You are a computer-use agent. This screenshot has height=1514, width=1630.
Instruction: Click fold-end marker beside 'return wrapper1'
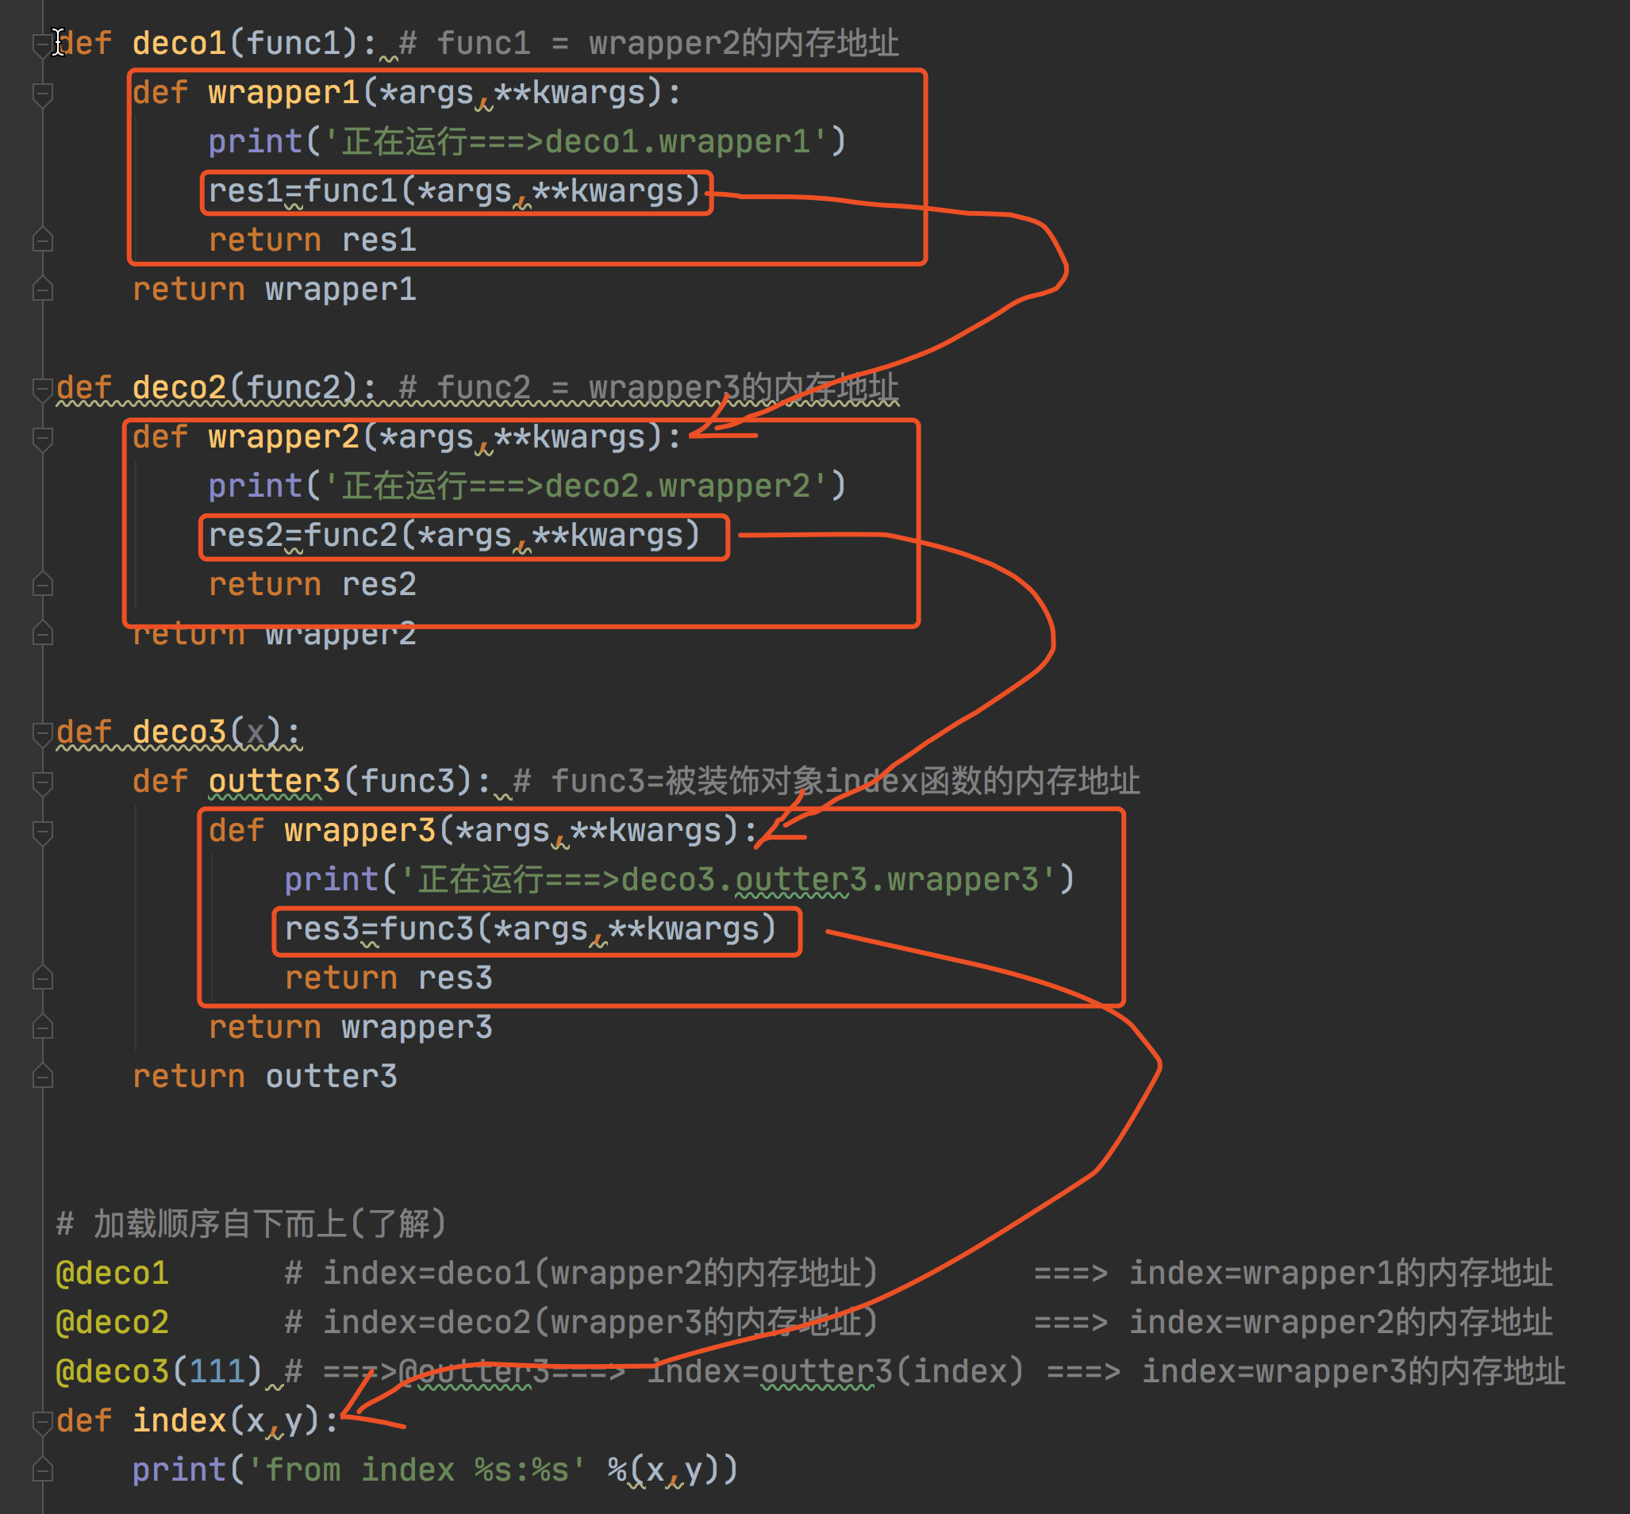point(43,289)
